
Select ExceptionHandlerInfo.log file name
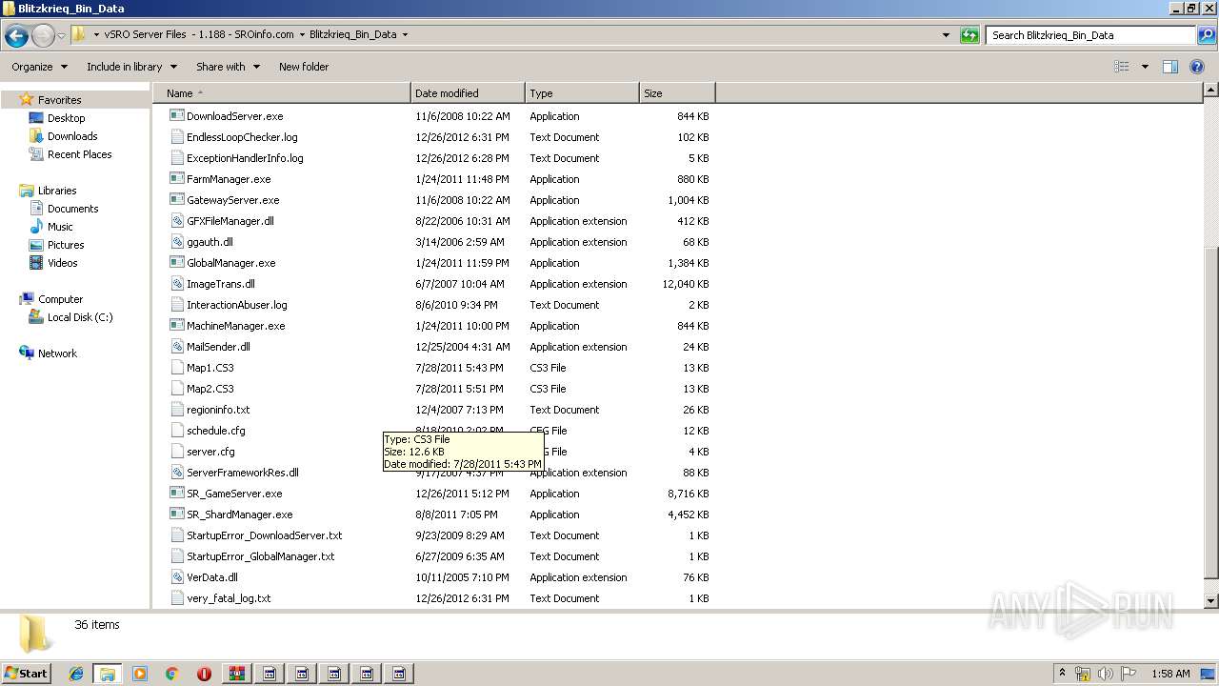point(245,158)
